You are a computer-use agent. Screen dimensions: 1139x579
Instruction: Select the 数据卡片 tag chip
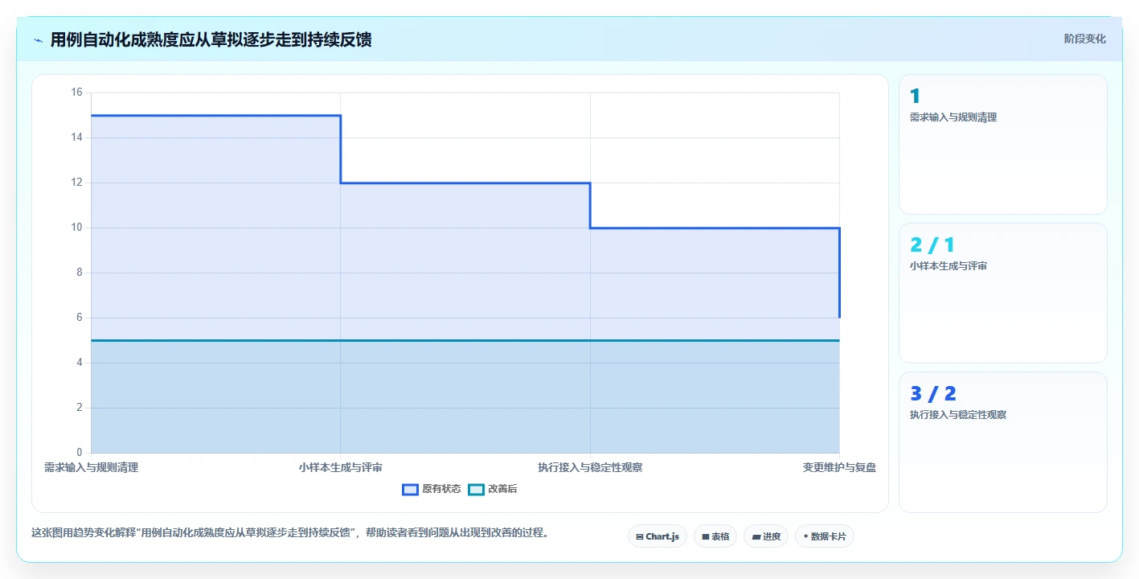point(824,536)
